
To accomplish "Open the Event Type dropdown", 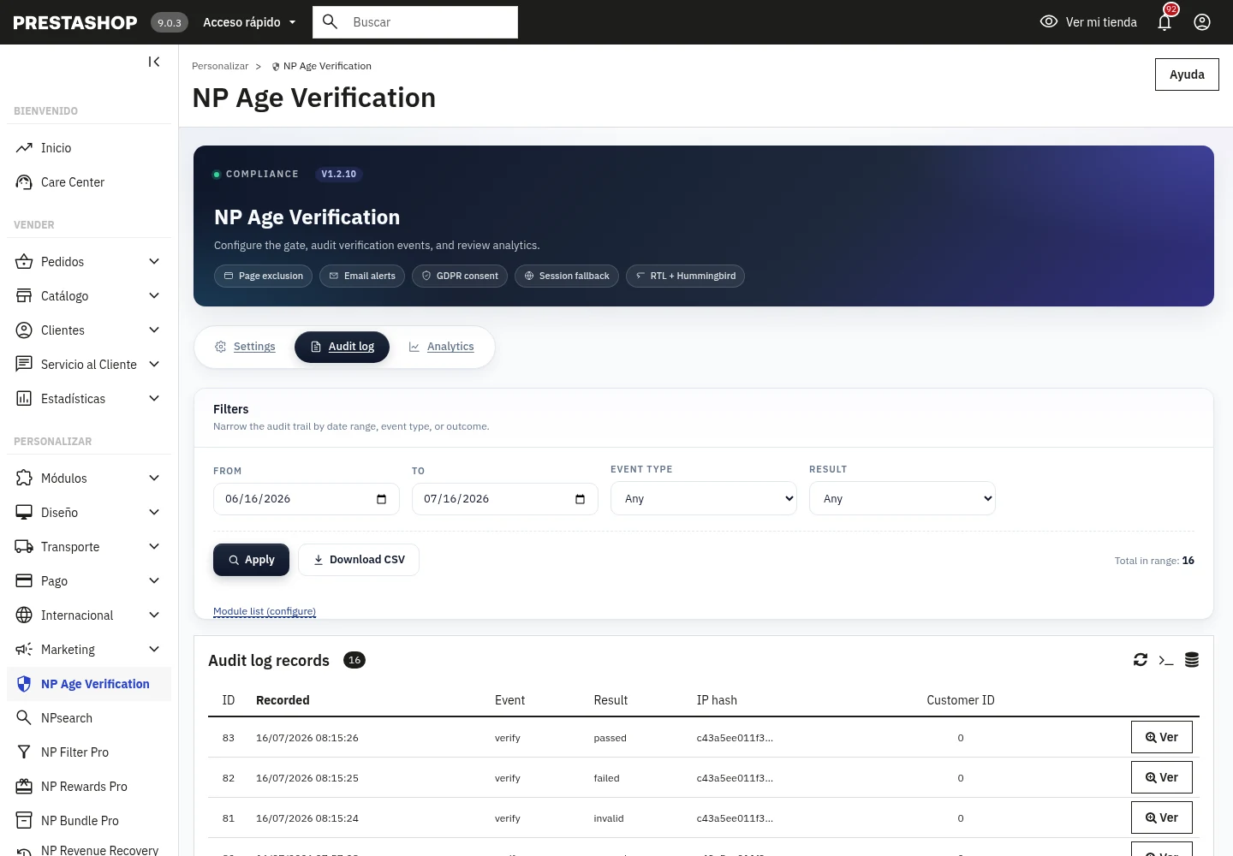I will [704, 498].
